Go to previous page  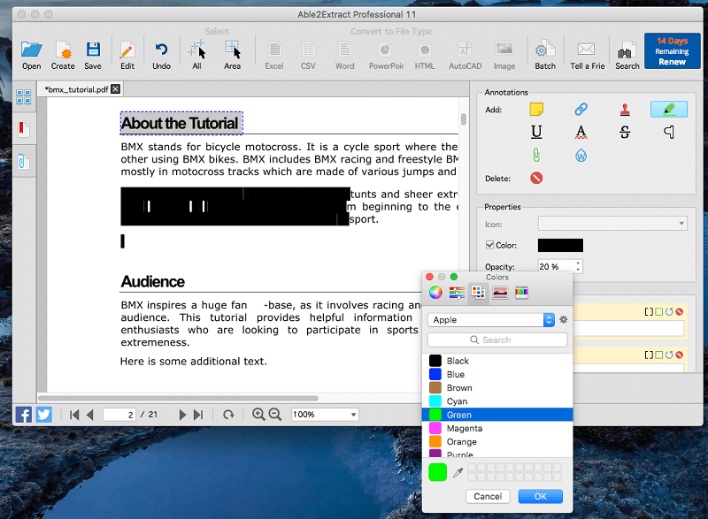(90, 415)
